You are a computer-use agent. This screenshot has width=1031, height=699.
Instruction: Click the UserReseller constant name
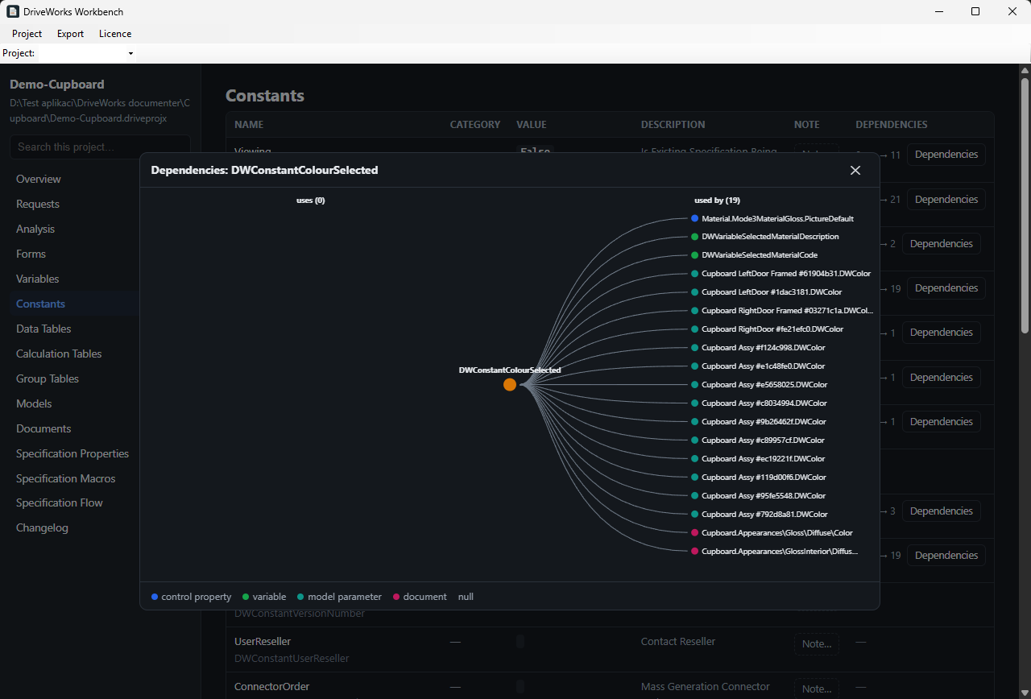tap(263, 641)
